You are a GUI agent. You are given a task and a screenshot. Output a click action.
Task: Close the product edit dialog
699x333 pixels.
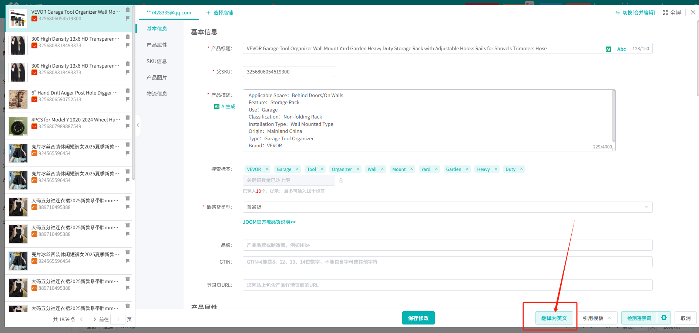[x=693, y=13]
